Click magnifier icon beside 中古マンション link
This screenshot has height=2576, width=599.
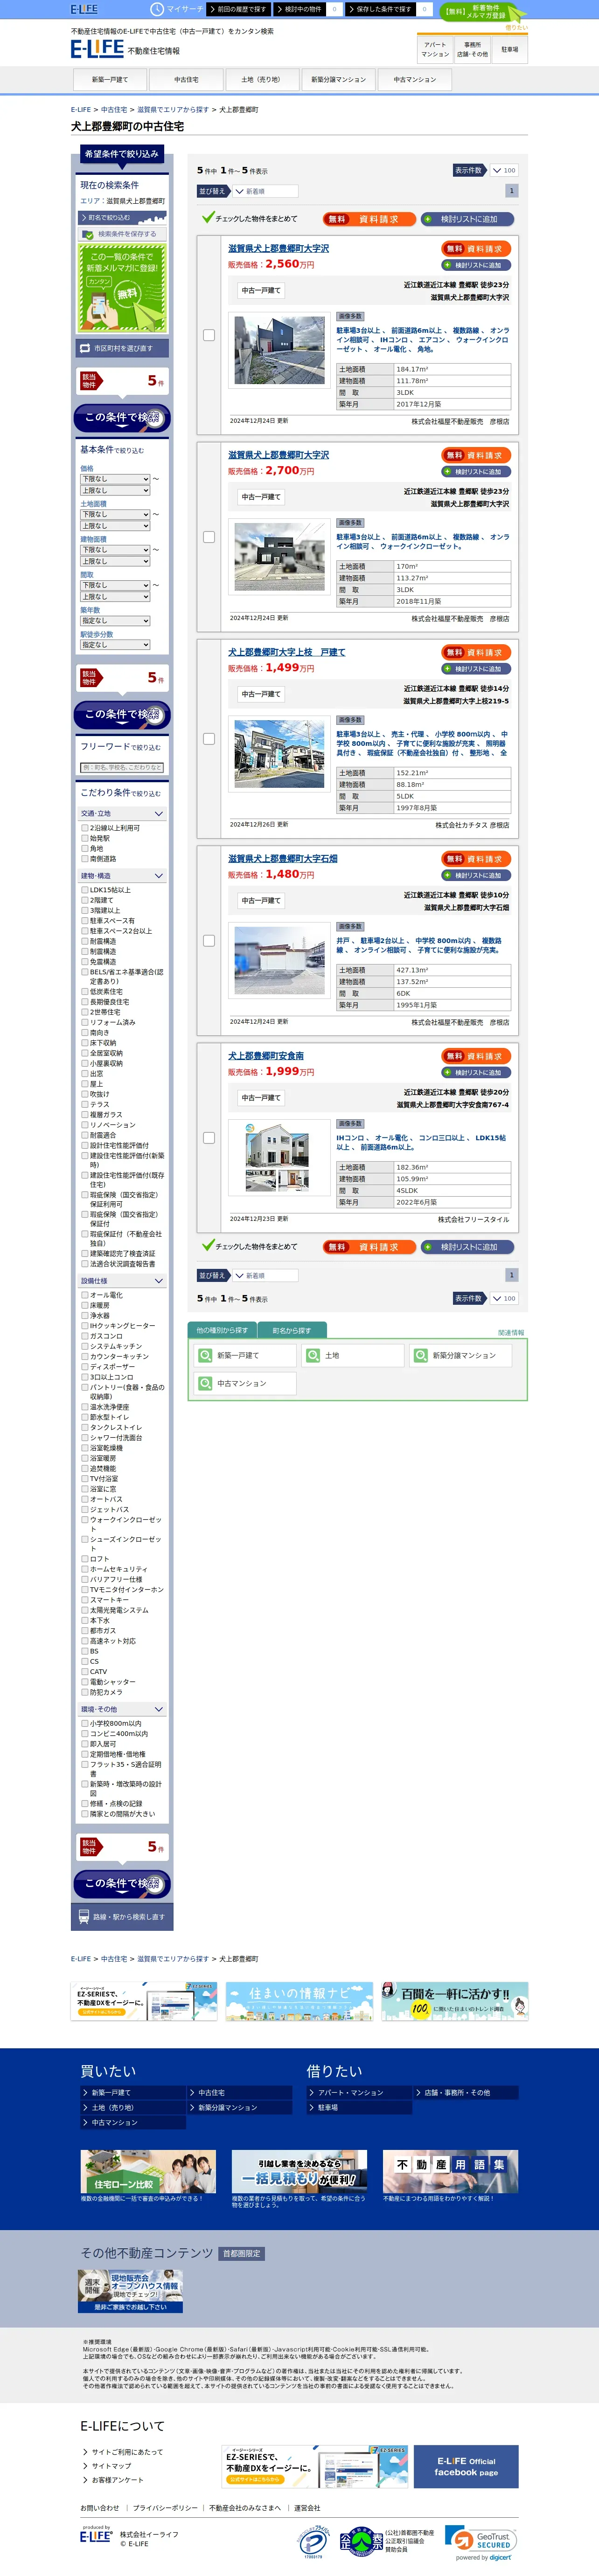pyautogui.click(x=205, y=1383)
